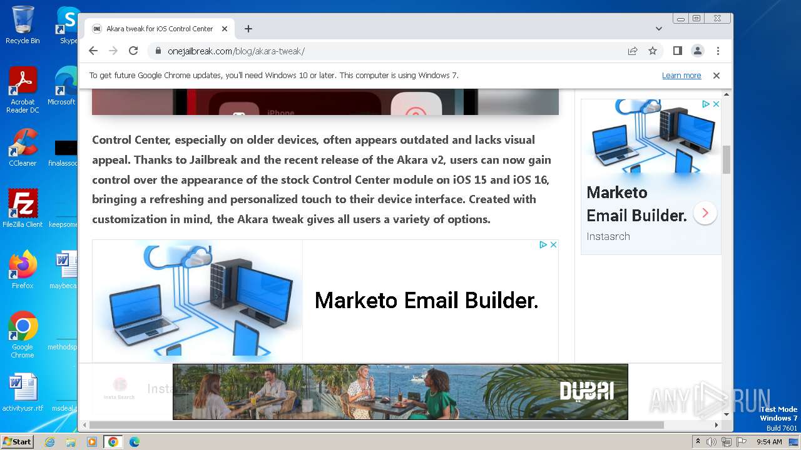Open the activityusr.rtf document
This screenshot has height=450, width=801.
[23, 392]
